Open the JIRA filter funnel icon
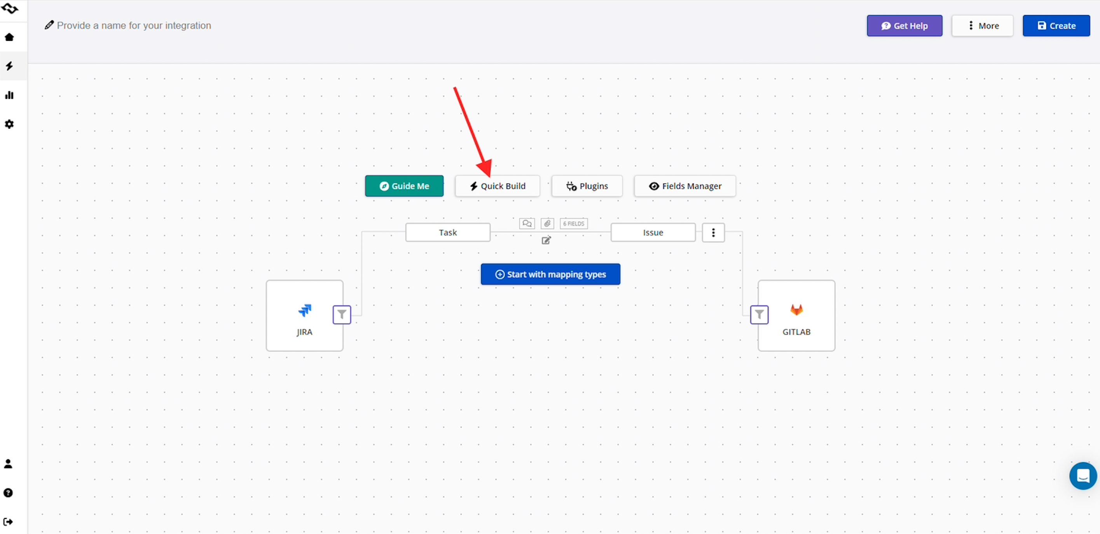This screenshot has height=534, width=1100. click(342, 314)
